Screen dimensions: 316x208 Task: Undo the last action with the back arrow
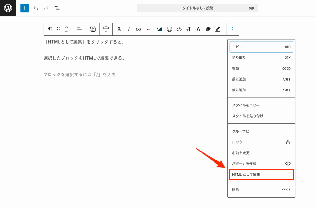tap(35, 8)
